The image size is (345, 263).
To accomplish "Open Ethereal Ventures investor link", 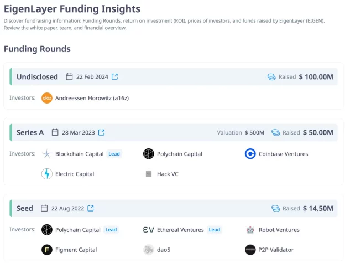I will click(x=180, y=230).
